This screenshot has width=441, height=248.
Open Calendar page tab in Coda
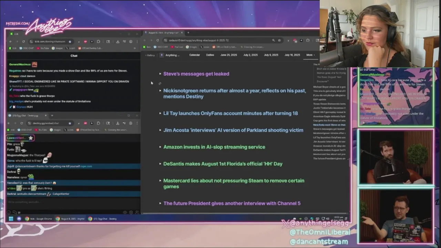pyautogui.click(x=194, y=55)
